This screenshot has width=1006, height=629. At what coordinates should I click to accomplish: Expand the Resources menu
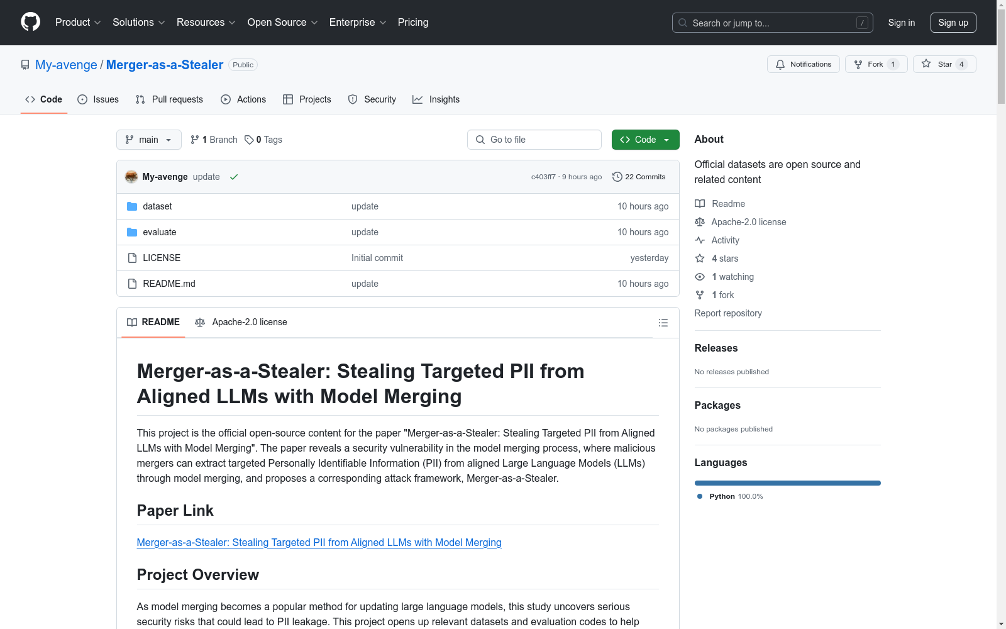206,23
